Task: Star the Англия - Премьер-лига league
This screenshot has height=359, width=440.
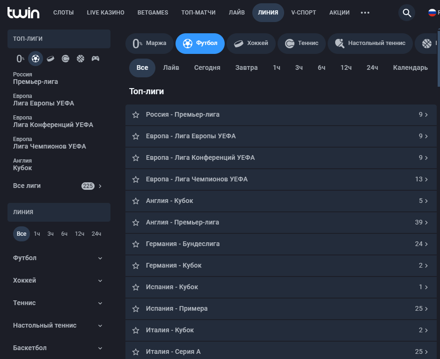Action: [x=136, y=223]
